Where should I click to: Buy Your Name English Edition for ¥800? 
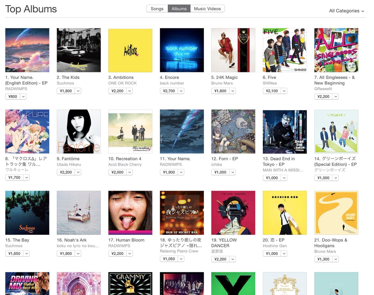click(13, 97)
